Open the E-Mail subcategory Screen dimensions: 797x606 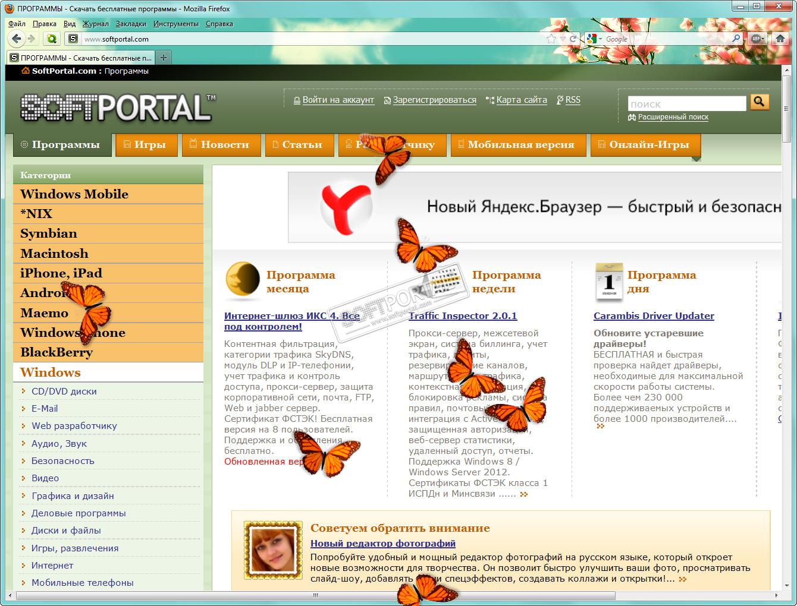point(45,409)
